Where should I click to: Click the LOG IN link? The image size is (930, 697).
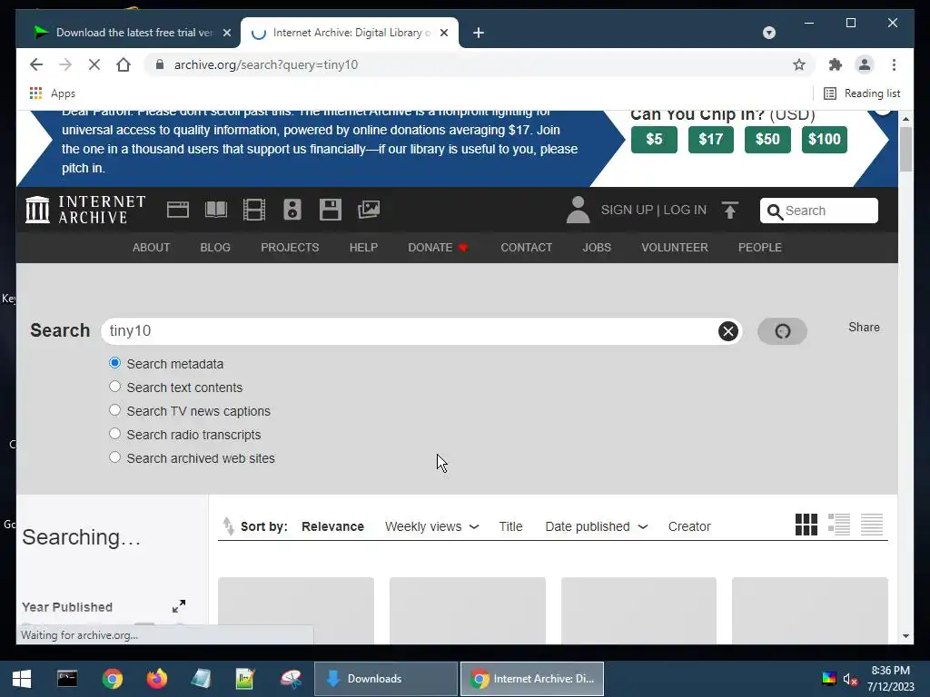click(x=685, y=210)
